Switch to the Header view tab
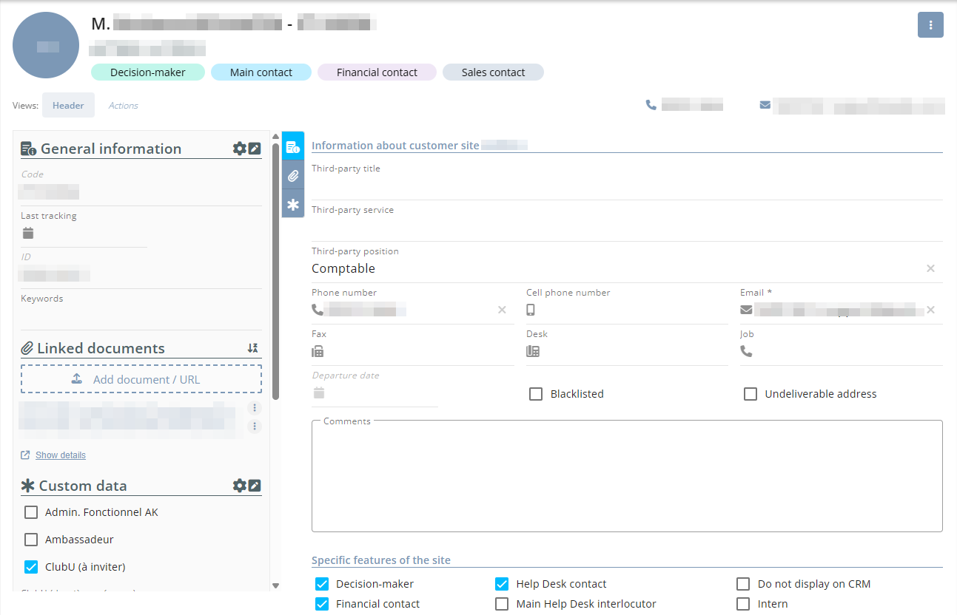Viewport: 957px width, 615px height. pos(68,105)
